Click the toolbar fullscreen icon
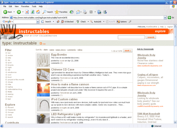This screenshot has width=177, height=133. (x=91, y=12)
